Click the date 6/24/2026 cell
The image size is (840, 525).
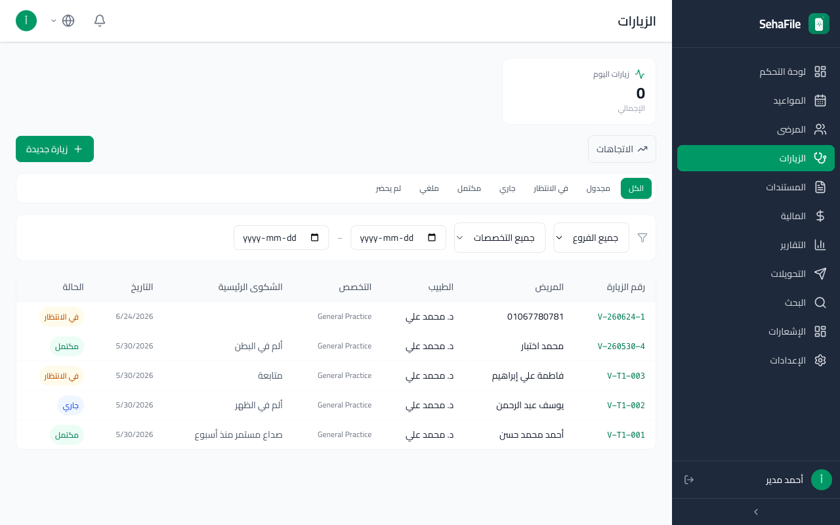click(x=135, y=317)
